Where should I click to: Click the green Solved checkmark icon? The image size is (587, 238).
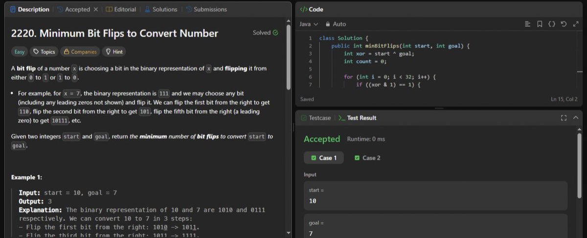[x=275, y=33]
